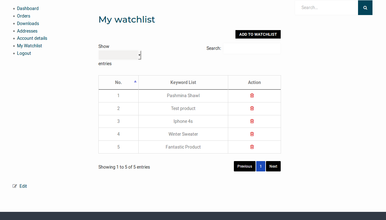Click the pencil edit icon beside Edit

point(15,186)
